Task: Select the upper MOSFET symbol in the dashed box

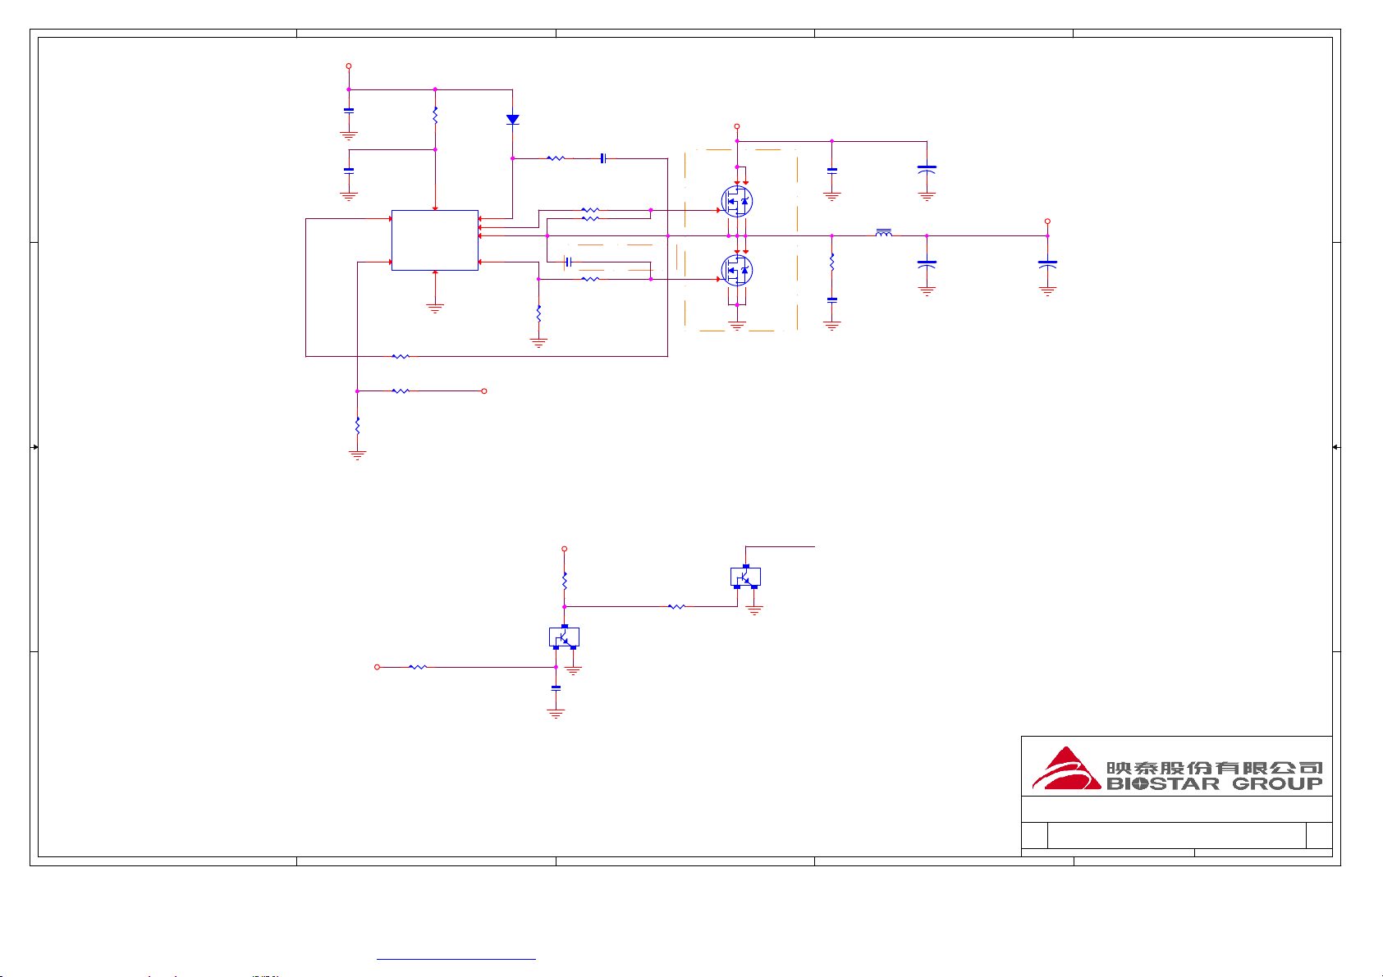Action: pos(737,201)
